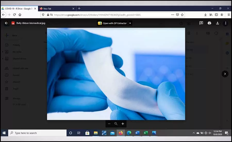Select the COVID-19 R Drive tab
Viewport: 232px width, 142px height.
[19, 9]
